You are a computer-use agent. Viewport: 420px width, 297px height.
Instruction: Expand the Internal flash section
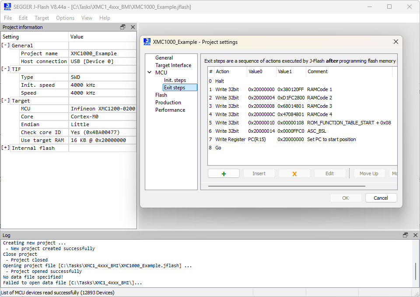point(6,148)
